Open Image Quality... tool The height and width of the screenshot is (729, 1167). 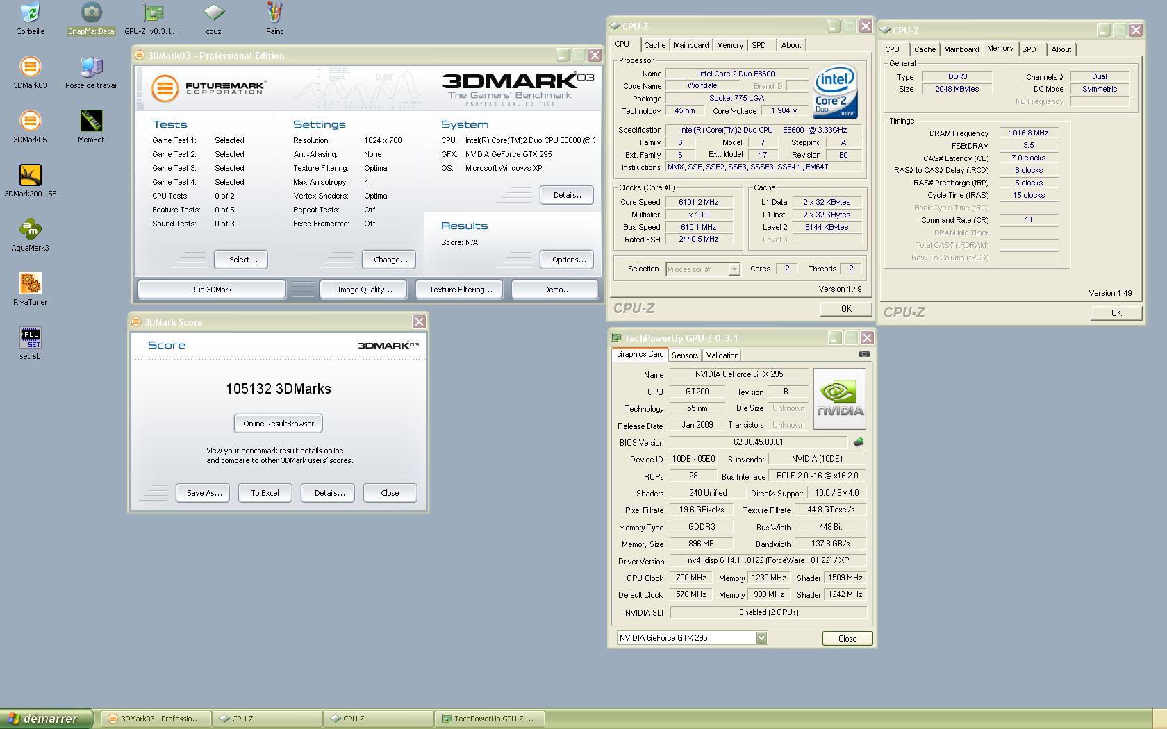[x=365, y=290]
